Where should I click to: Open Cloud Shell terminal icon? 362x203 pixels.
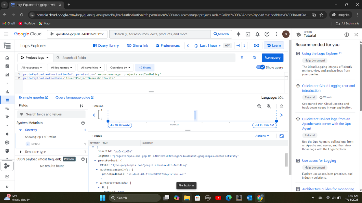(248, 34)
